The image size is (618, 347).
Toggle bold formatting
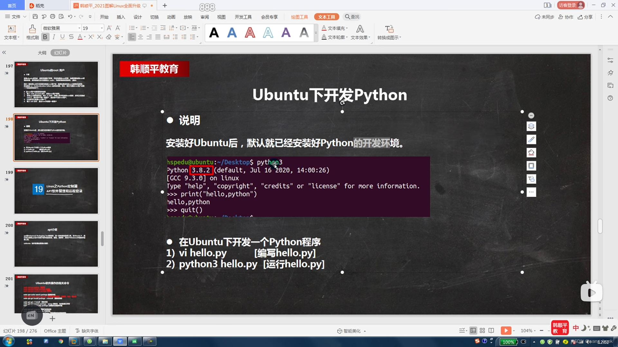(x=45, y=37)
